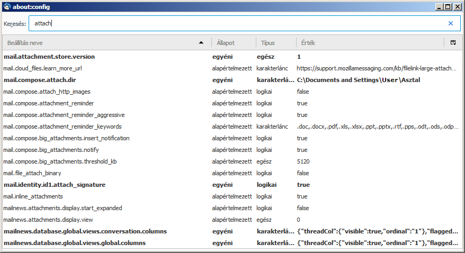Clear the search field with the X icon
Image resolution: width=465 pixels, height=253 pixels.
click(x=451, y=23)
